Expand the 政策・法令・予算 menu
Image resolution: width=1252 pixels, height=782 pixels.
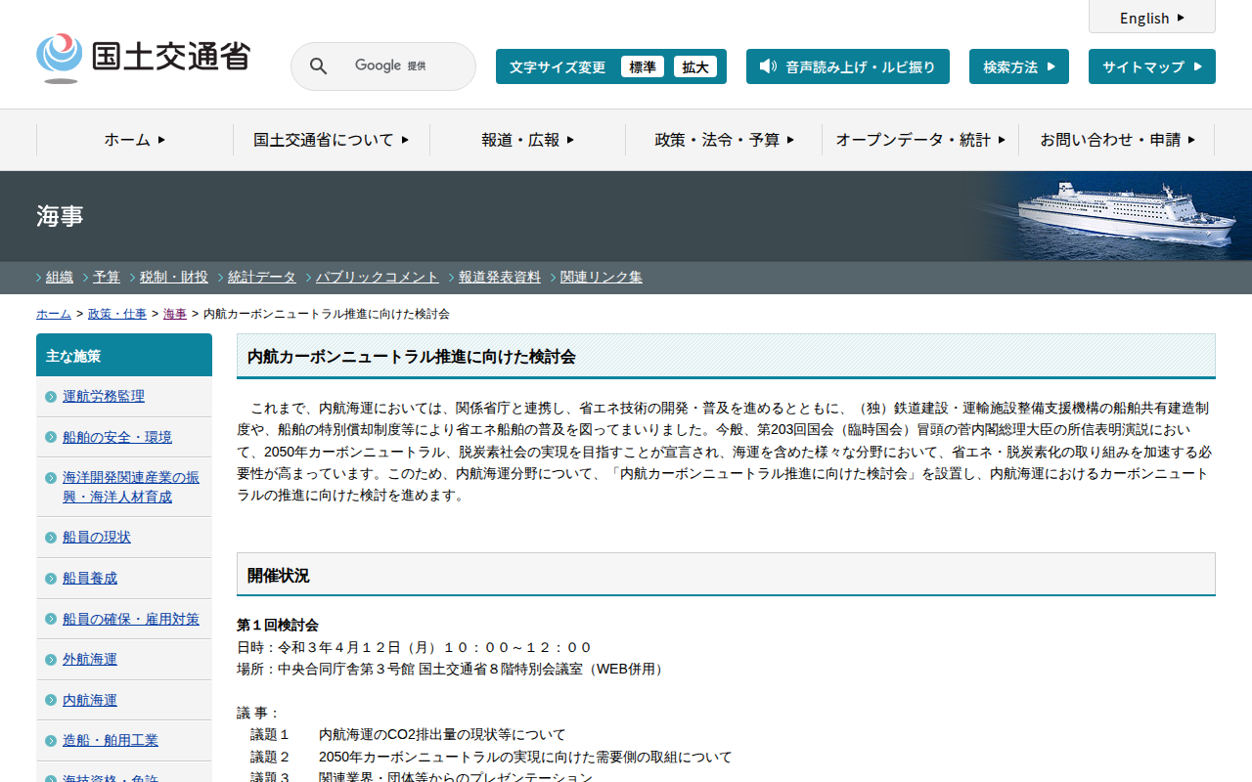pos(725,140)
